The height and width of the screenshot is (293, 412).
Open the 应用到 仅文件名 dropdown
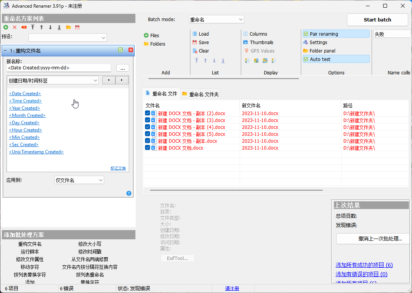tap(79, 180)
